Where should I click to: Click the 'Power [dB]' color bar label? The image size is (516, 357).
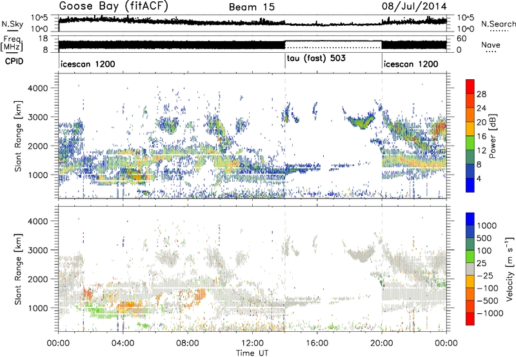point(492,136)
